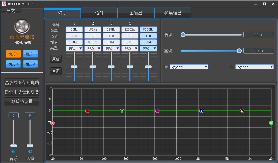The height and width of the screenshot is (163, 278).
Task: Switch to 模式 2 preset
Action: [x=31, y=54]
